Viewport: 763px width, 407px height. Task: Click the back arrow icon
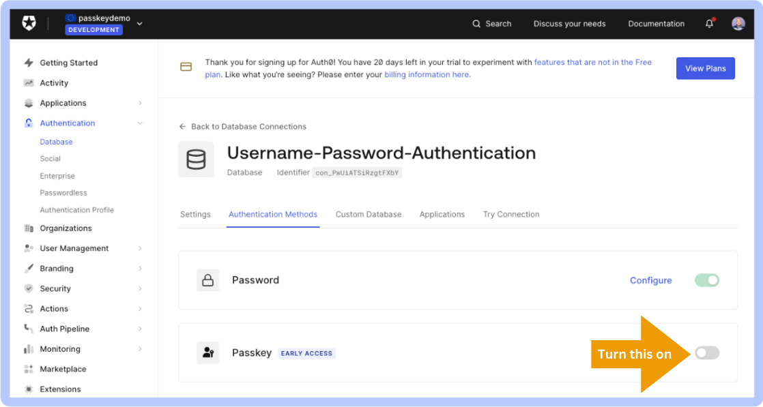(x=182, y=126)
